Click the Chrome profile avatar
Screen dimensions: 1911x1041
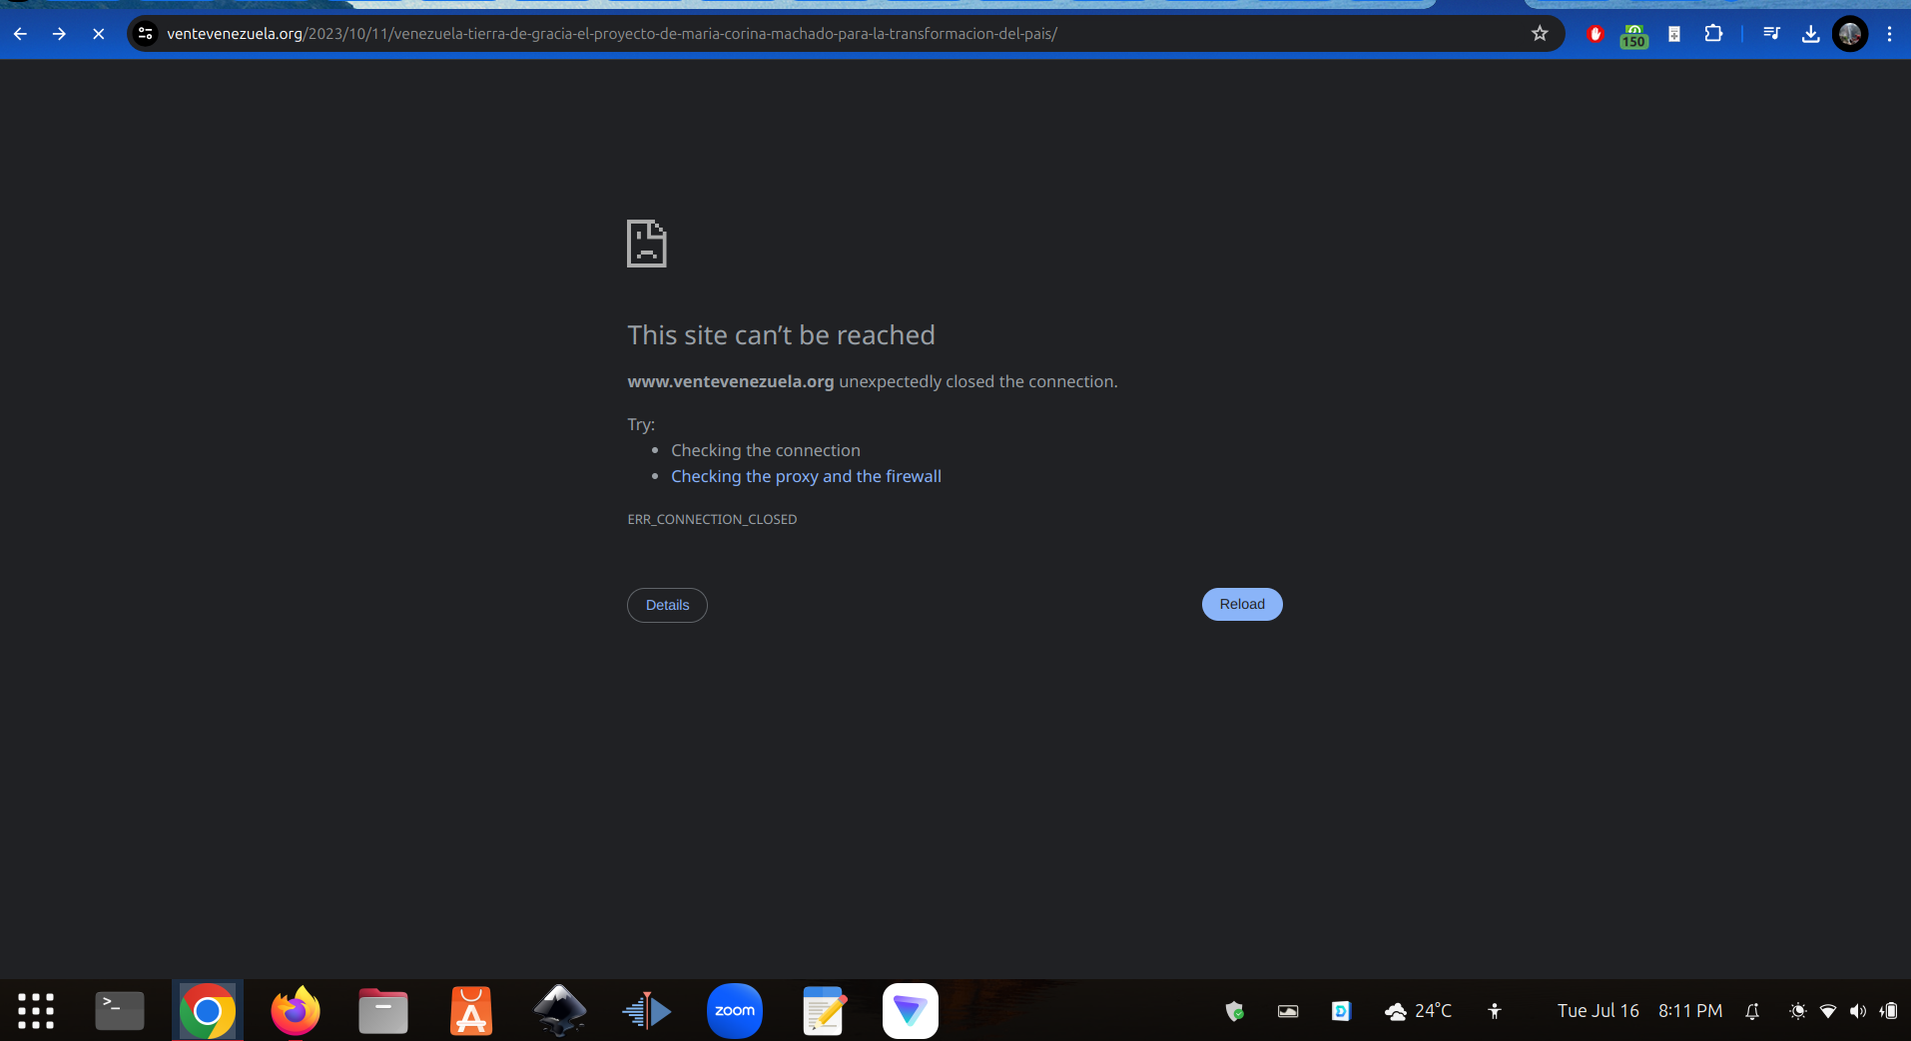tap(1850, 34)
